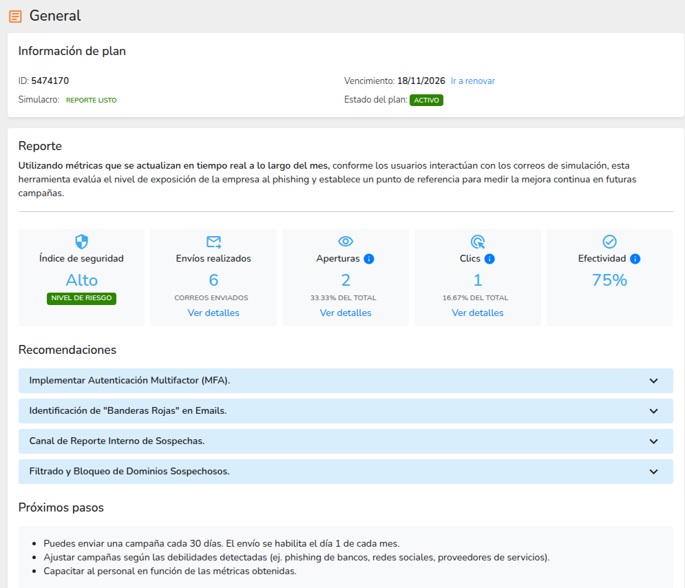Open the info tooltip next to Aperturas

[x=369, y=259]
